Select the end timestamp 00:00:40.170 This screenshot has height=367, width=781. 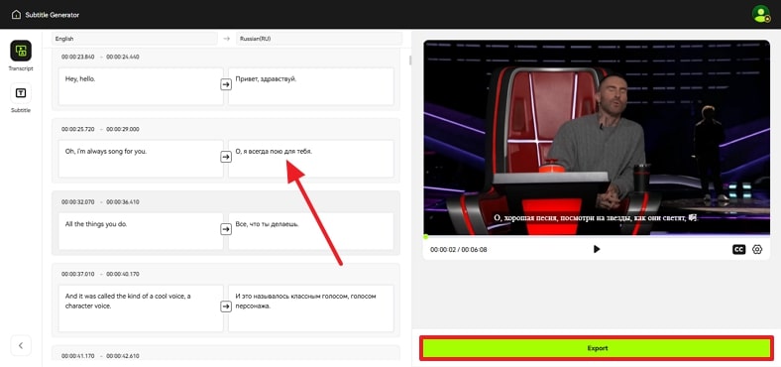[x=123, y=274]
